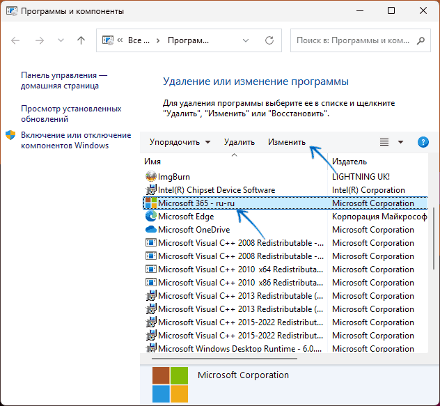The image size is (440, 406).
Task: Open 'Панель управления — домашняя страница' link
Action: (x=64, y=80)
